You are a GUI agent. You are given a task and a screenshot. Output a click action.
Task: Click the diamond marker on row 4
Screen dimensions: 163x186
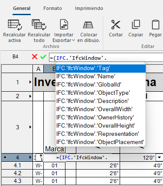(x=5, y=157)
